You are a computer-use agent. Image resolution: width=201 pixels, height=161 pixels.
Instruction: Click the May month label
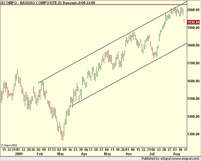click(107, 154)
